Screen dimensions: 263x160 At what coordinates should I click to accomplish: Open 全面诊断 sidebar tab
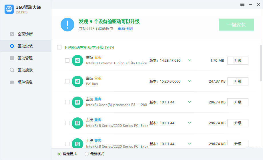tap(26, 34)
